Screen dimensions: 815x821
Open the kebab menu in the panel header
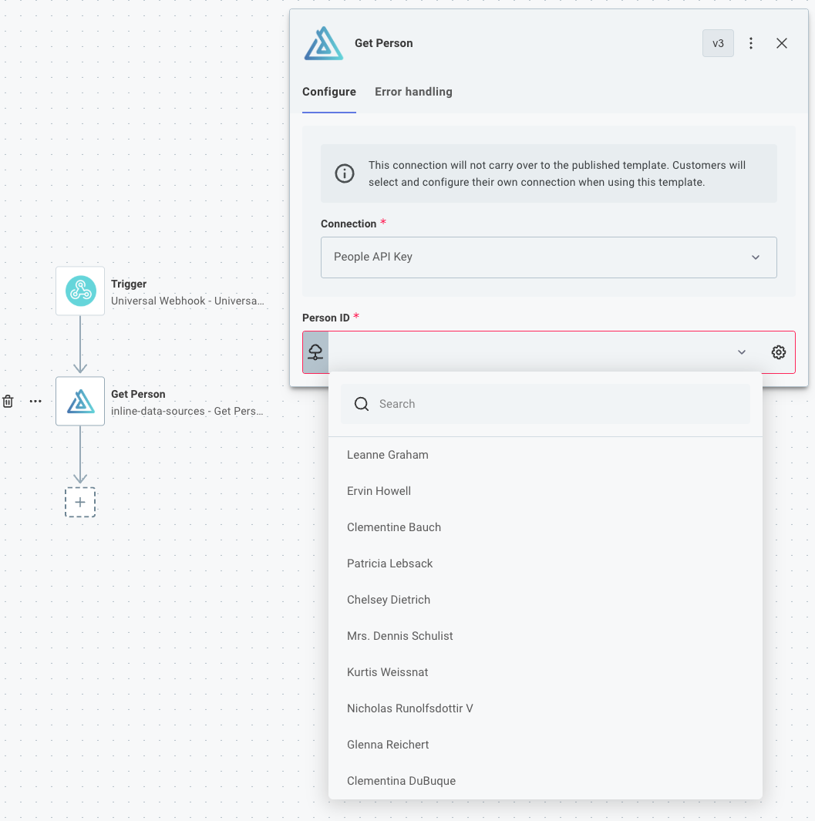[x=751, y=43]
